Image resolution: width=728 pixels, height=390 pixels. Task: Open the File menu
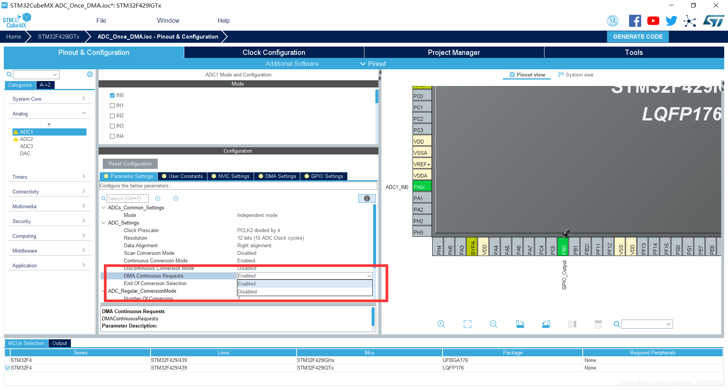[101, 20]
